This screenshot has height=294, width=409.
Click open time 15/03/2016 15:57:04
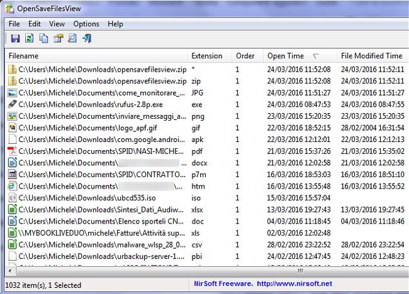click(299, 198)
